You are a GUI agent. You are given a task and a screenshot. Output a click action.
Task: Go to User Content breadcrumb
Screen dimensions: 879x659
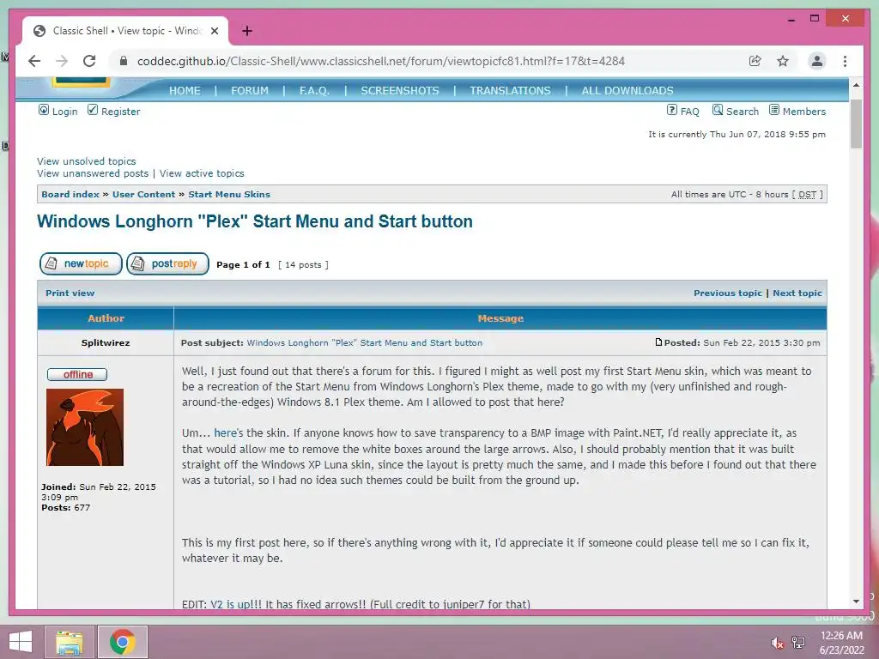click(143, 195)
